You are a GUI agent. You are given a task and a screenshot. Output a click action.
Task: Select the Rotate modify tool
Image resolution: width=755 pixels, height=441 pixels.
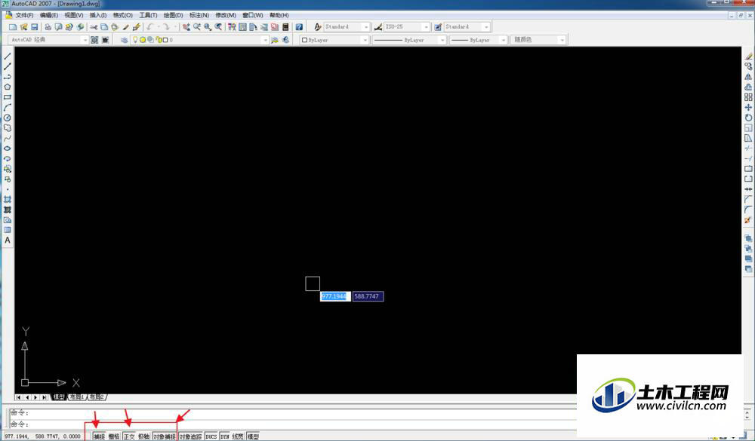pyautogui.click(x=748, y=118)
